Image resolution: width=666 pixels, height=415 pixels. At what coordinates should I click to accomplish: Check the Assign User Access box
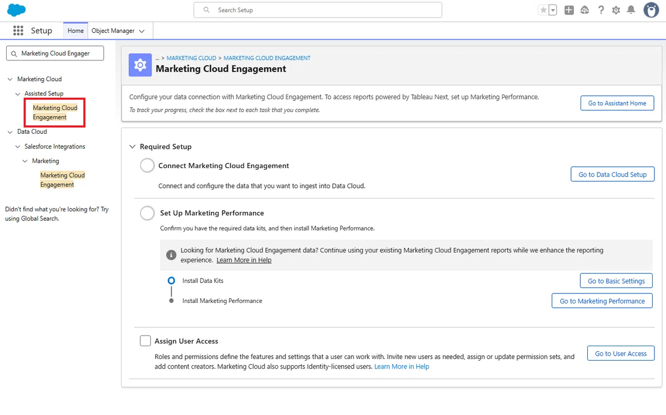(x=145, y=341)
